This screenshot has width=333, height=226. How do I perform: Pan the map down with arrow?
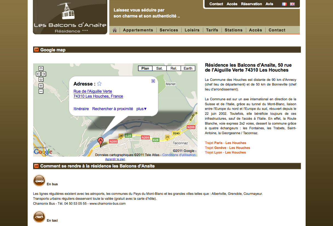(41, 80)
